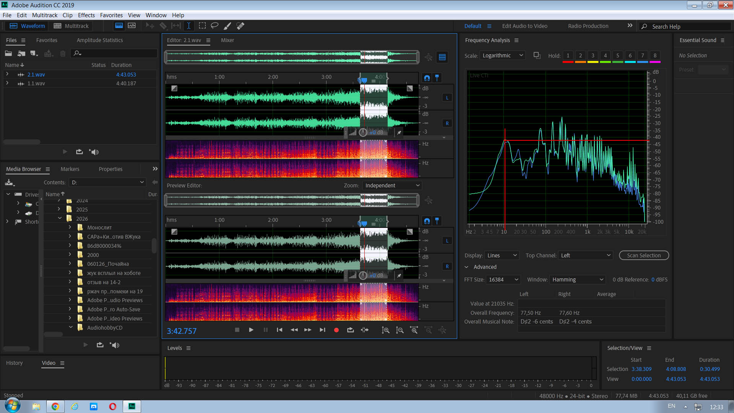
Task: Click the New File icon in Files panel
Action: pos(34,54)
